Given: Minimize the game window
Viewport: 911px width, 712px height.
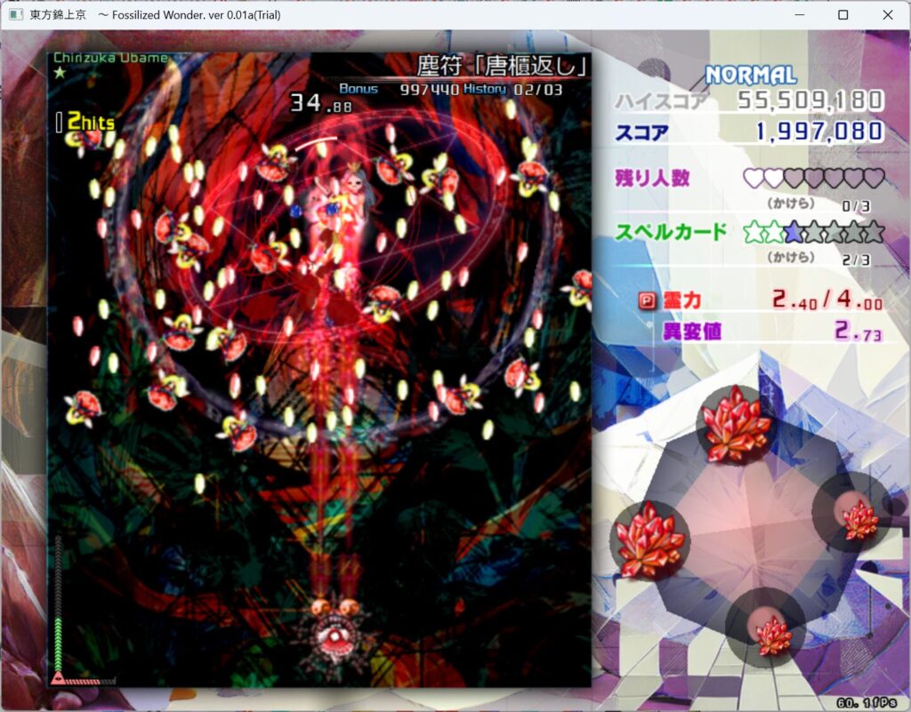Looking at the screenshot, I should (800, 15).
